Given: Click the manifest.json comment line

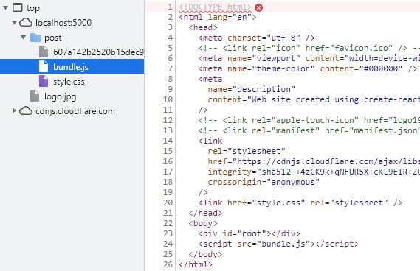Looking at the screenshot, I should pyautogui.click(x=309, y=130).
